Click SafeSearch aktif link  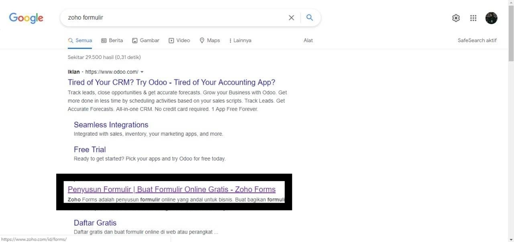point(477,41)
